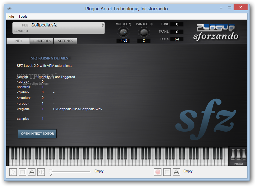Click the sfz icon in title bar
The width and height of the screenshot is (256, 187).
coord(9,8)
